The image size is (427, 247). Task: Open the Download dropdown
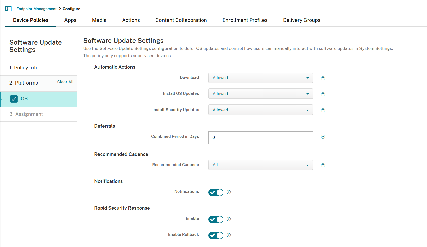pos(261,78)
